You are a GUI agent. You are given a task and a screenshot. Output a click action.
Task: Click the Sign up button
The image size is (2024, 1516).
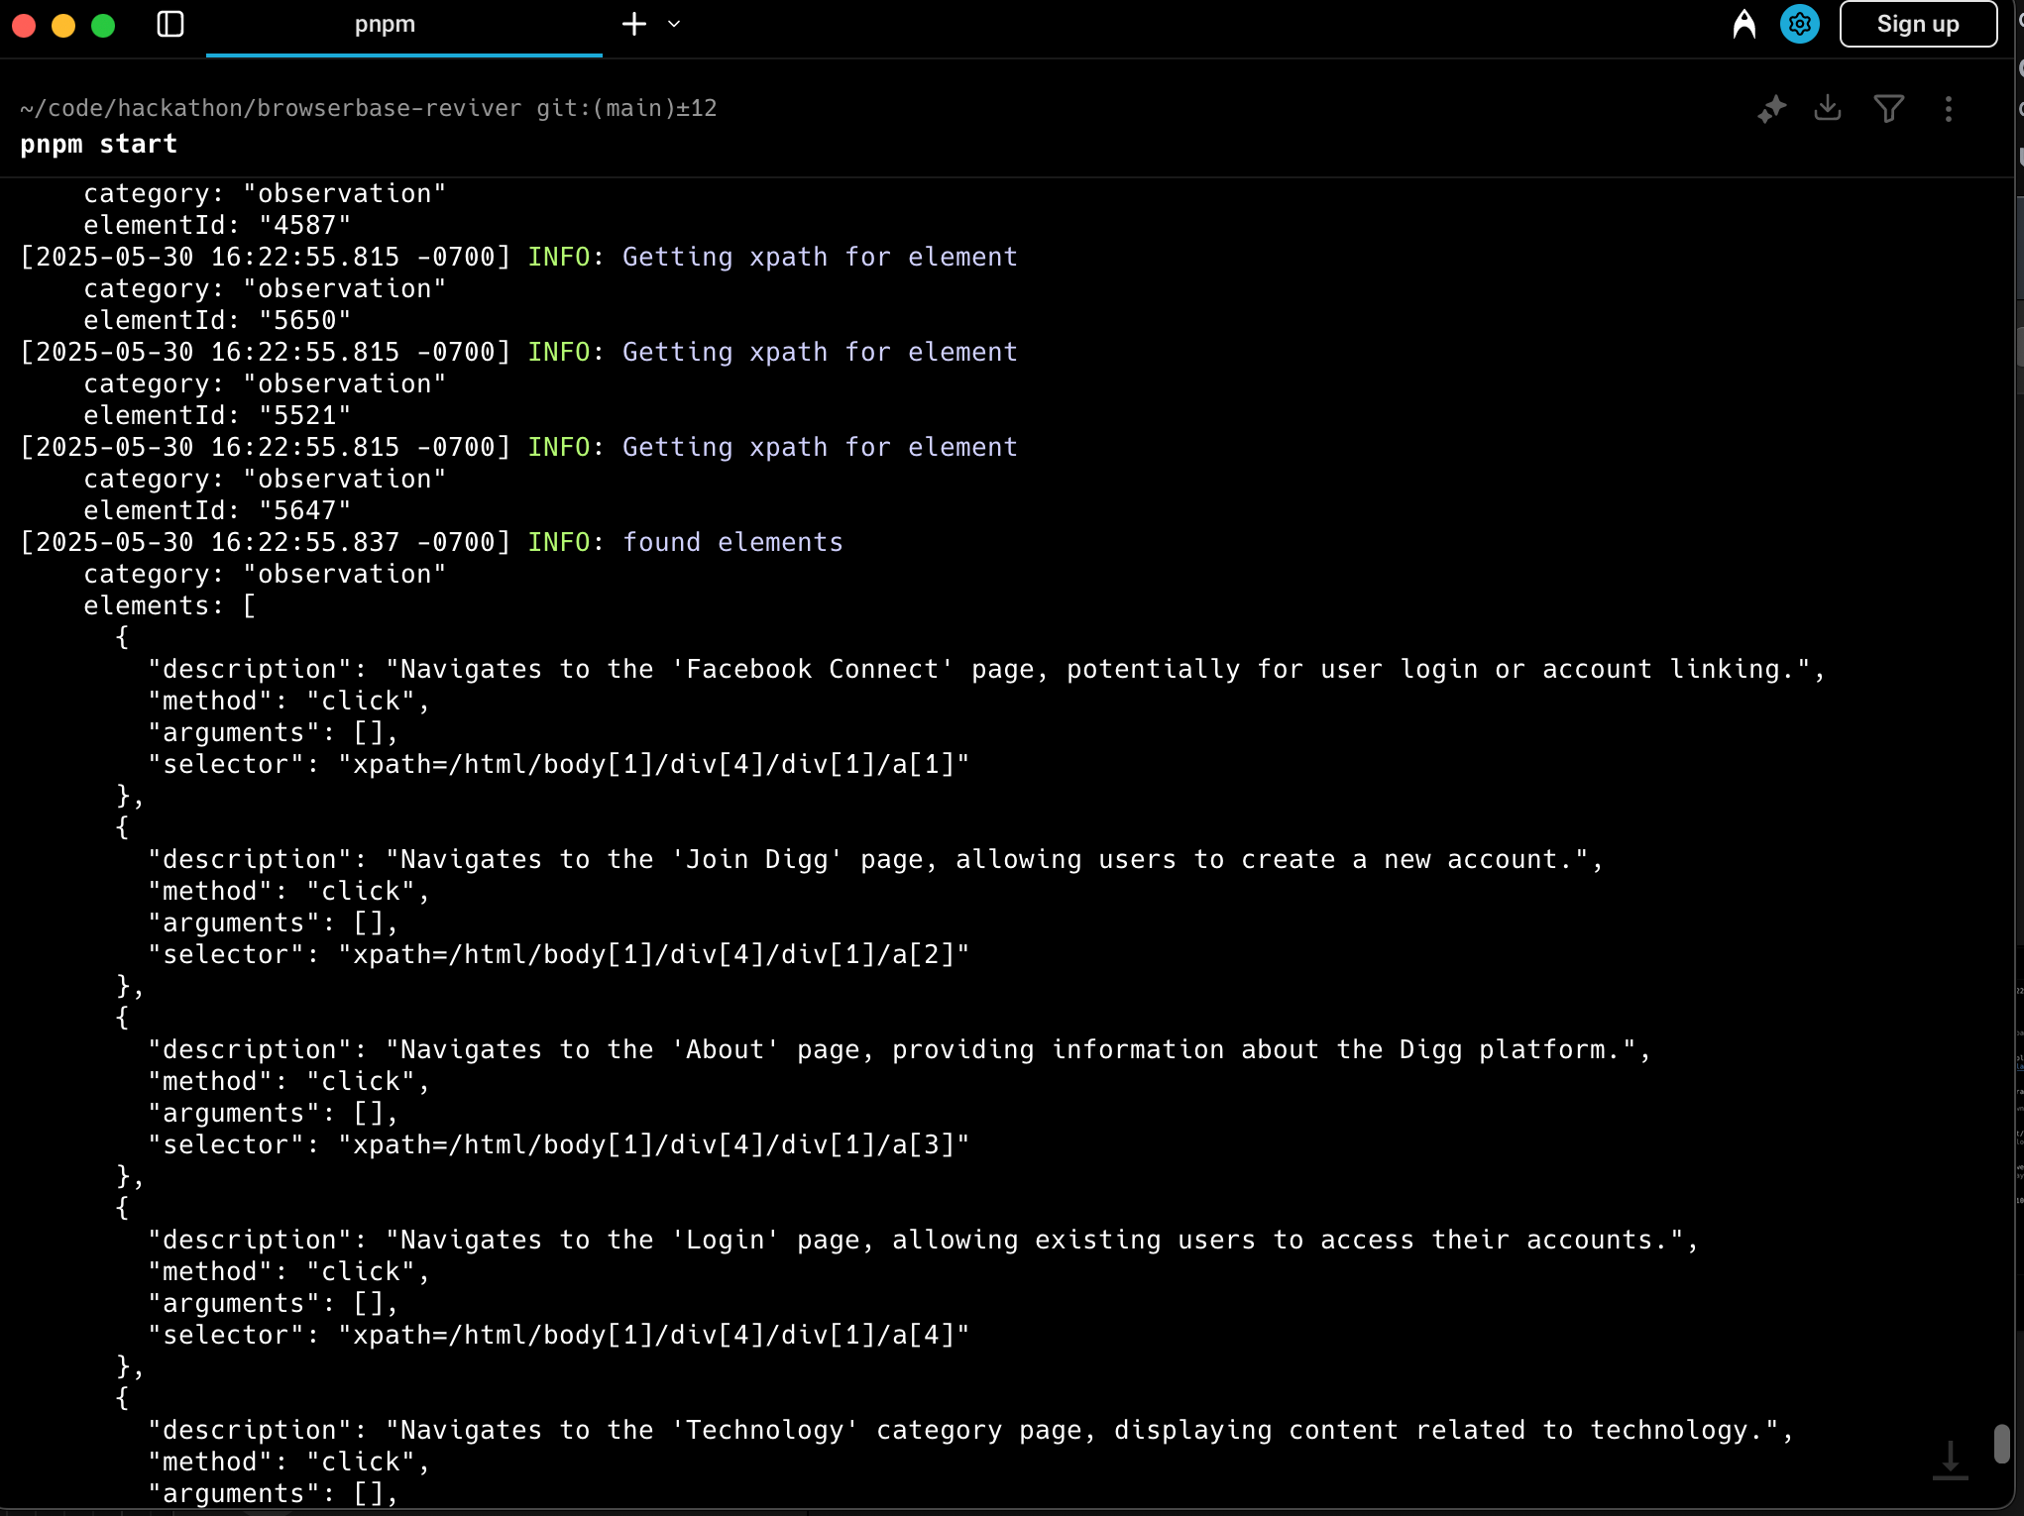(x=1917, y=24)
